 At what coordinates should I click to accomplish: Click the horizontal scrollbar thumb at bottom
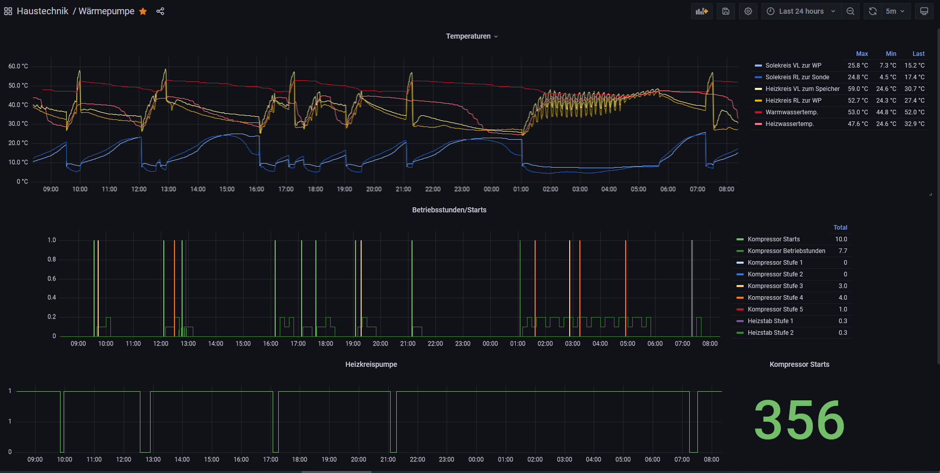tap(336, 471)
